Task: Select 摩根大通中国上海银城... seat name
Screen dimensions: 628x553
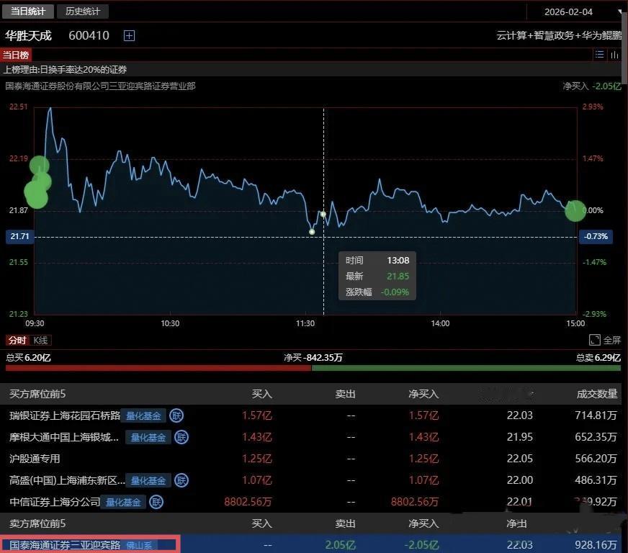Action: tap(63, 437)
